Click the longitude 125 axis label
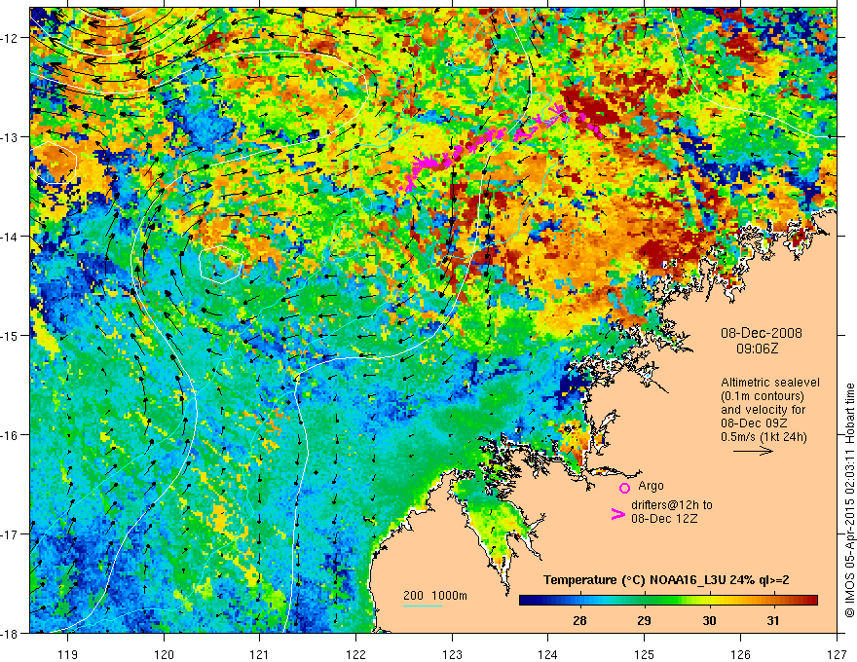 coord(645,654)
